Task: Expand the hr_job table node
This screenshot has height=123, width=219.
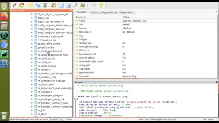Action: click(x=31, y=110)
